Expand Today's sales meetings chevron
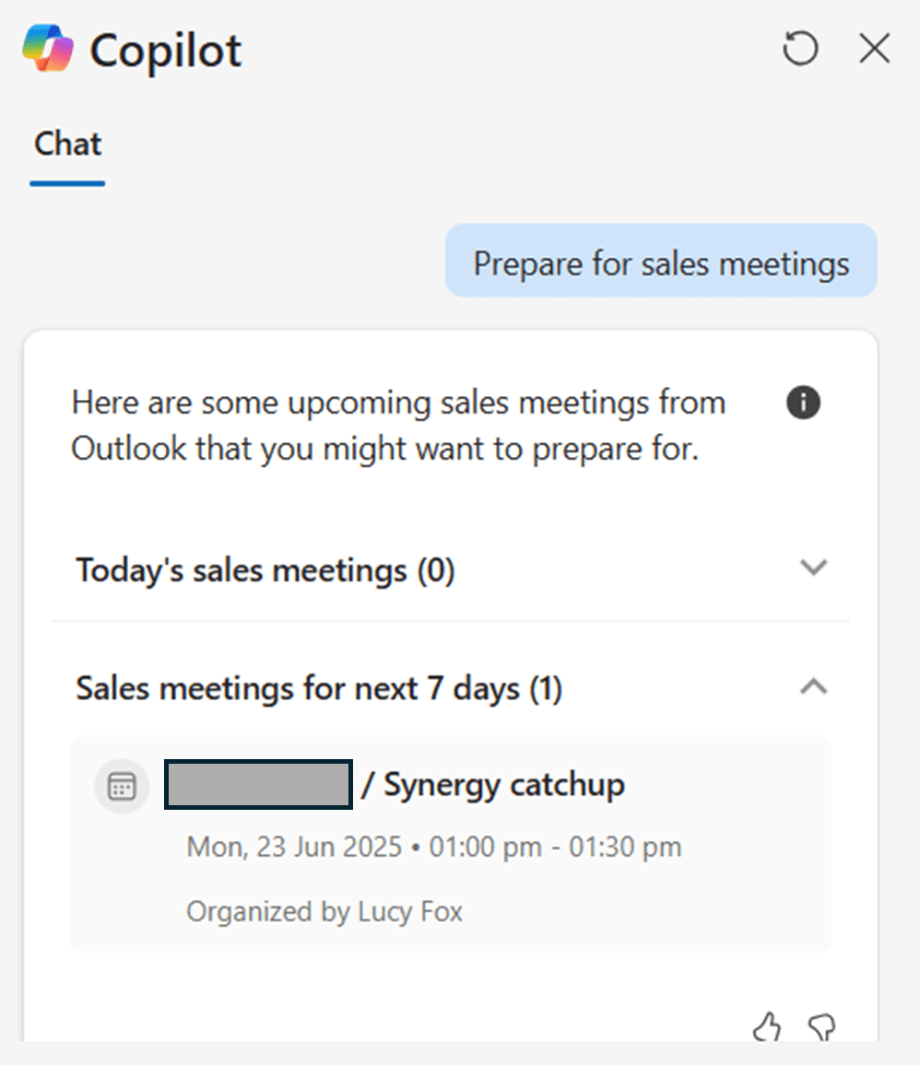 [x=813, y=568]
